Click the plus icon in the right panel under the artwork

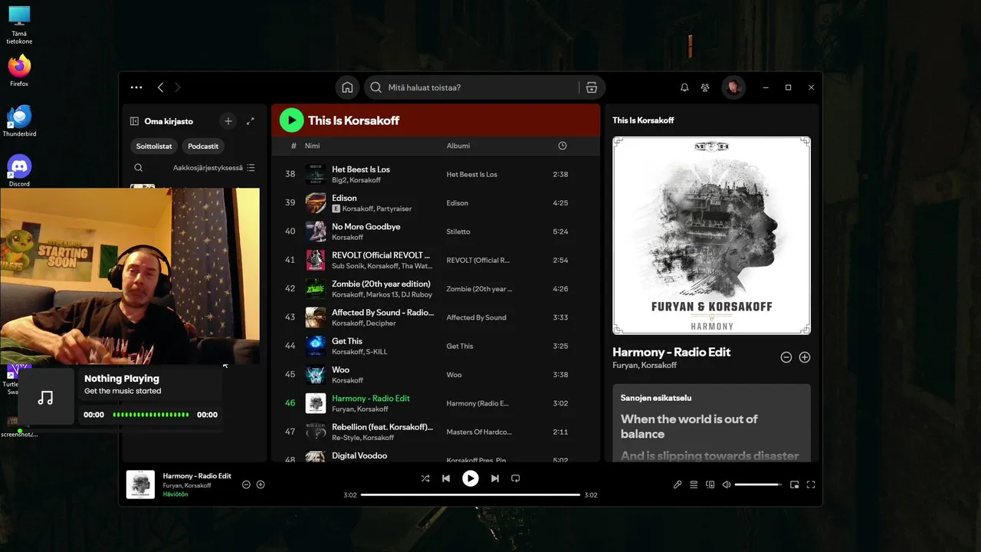[805, 357]
